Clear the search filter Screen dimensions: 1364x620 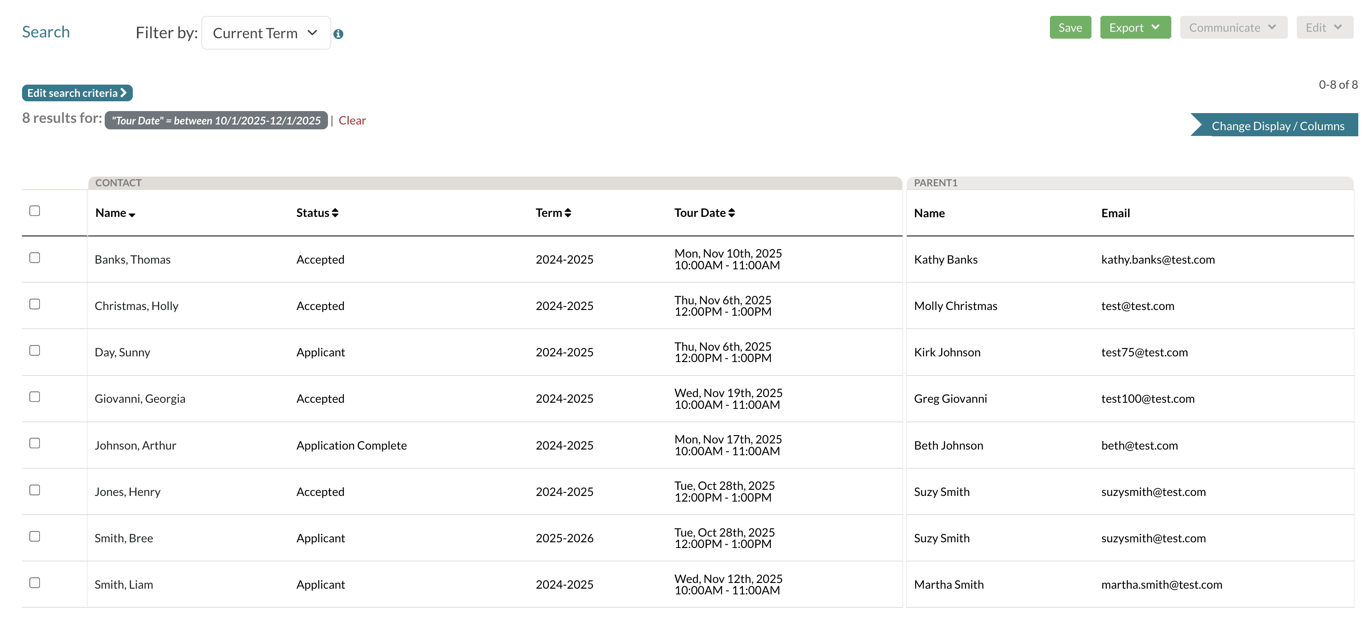point(352,120)
